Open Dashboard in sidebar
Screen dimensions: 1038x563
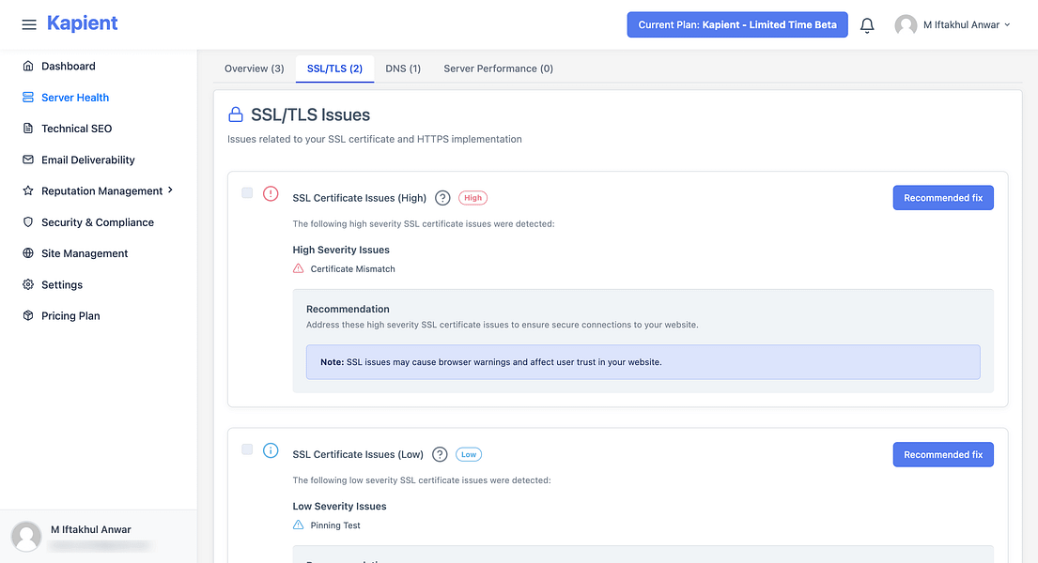click(x=69, y=67)
